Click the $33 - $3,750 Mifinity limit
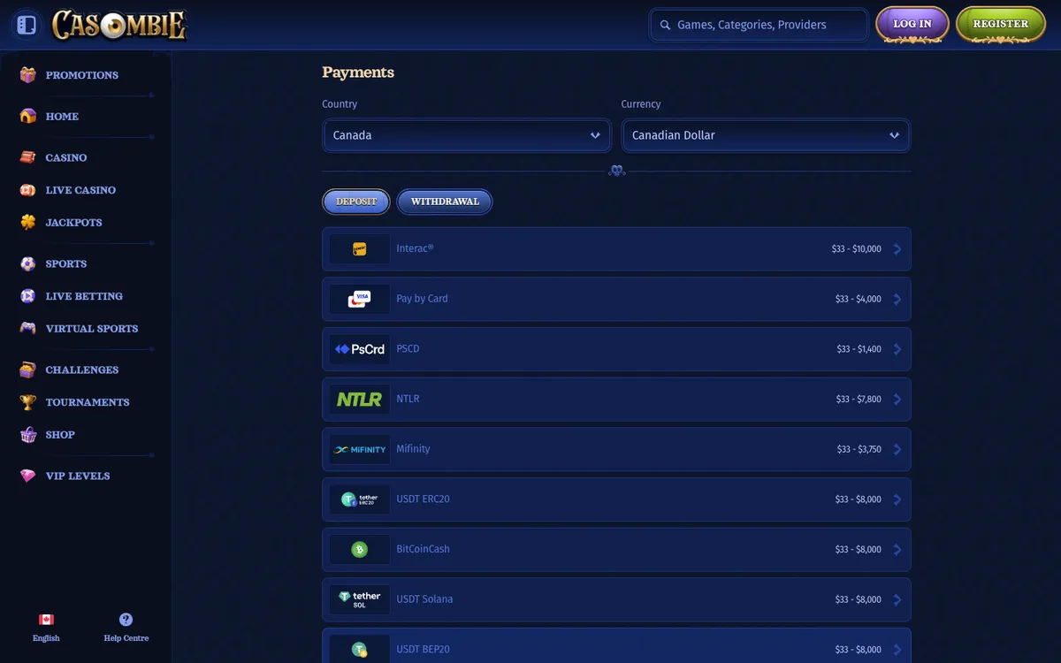This screenshot has height=663, width=1061. (x=859, y=449)
